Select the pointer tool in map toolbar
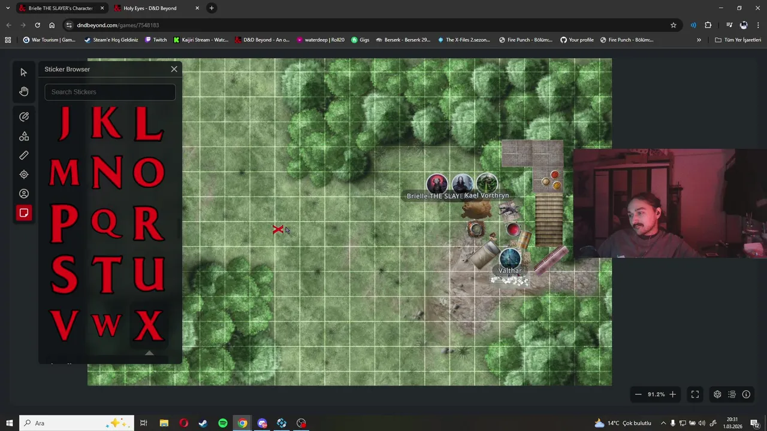The width and height of the screenshot is (767, 431). 24,72
